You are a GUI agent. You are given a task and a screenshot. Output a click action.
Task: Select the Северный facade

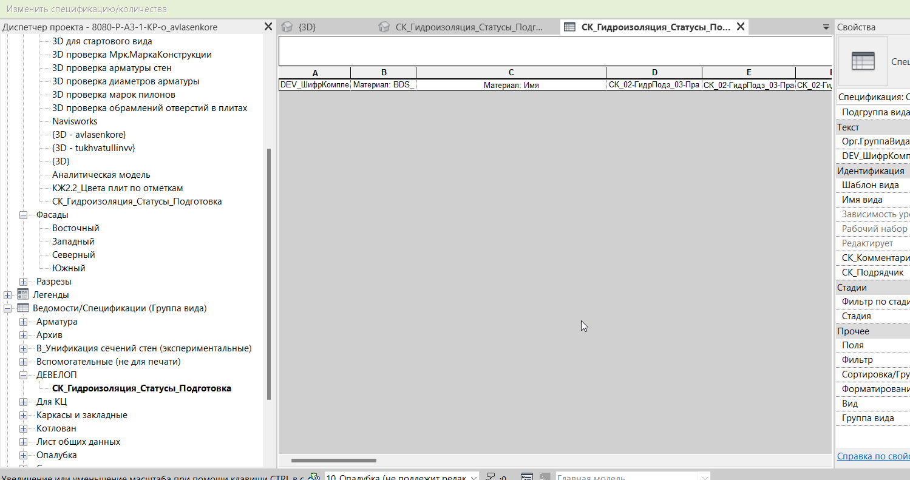tap(73, 255)
